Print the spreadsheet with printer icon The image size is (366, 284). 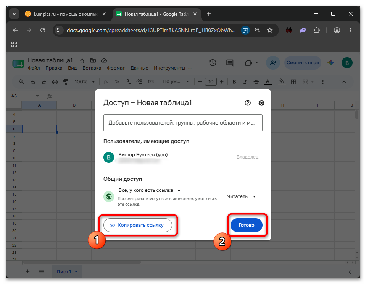tap(55, 82)
